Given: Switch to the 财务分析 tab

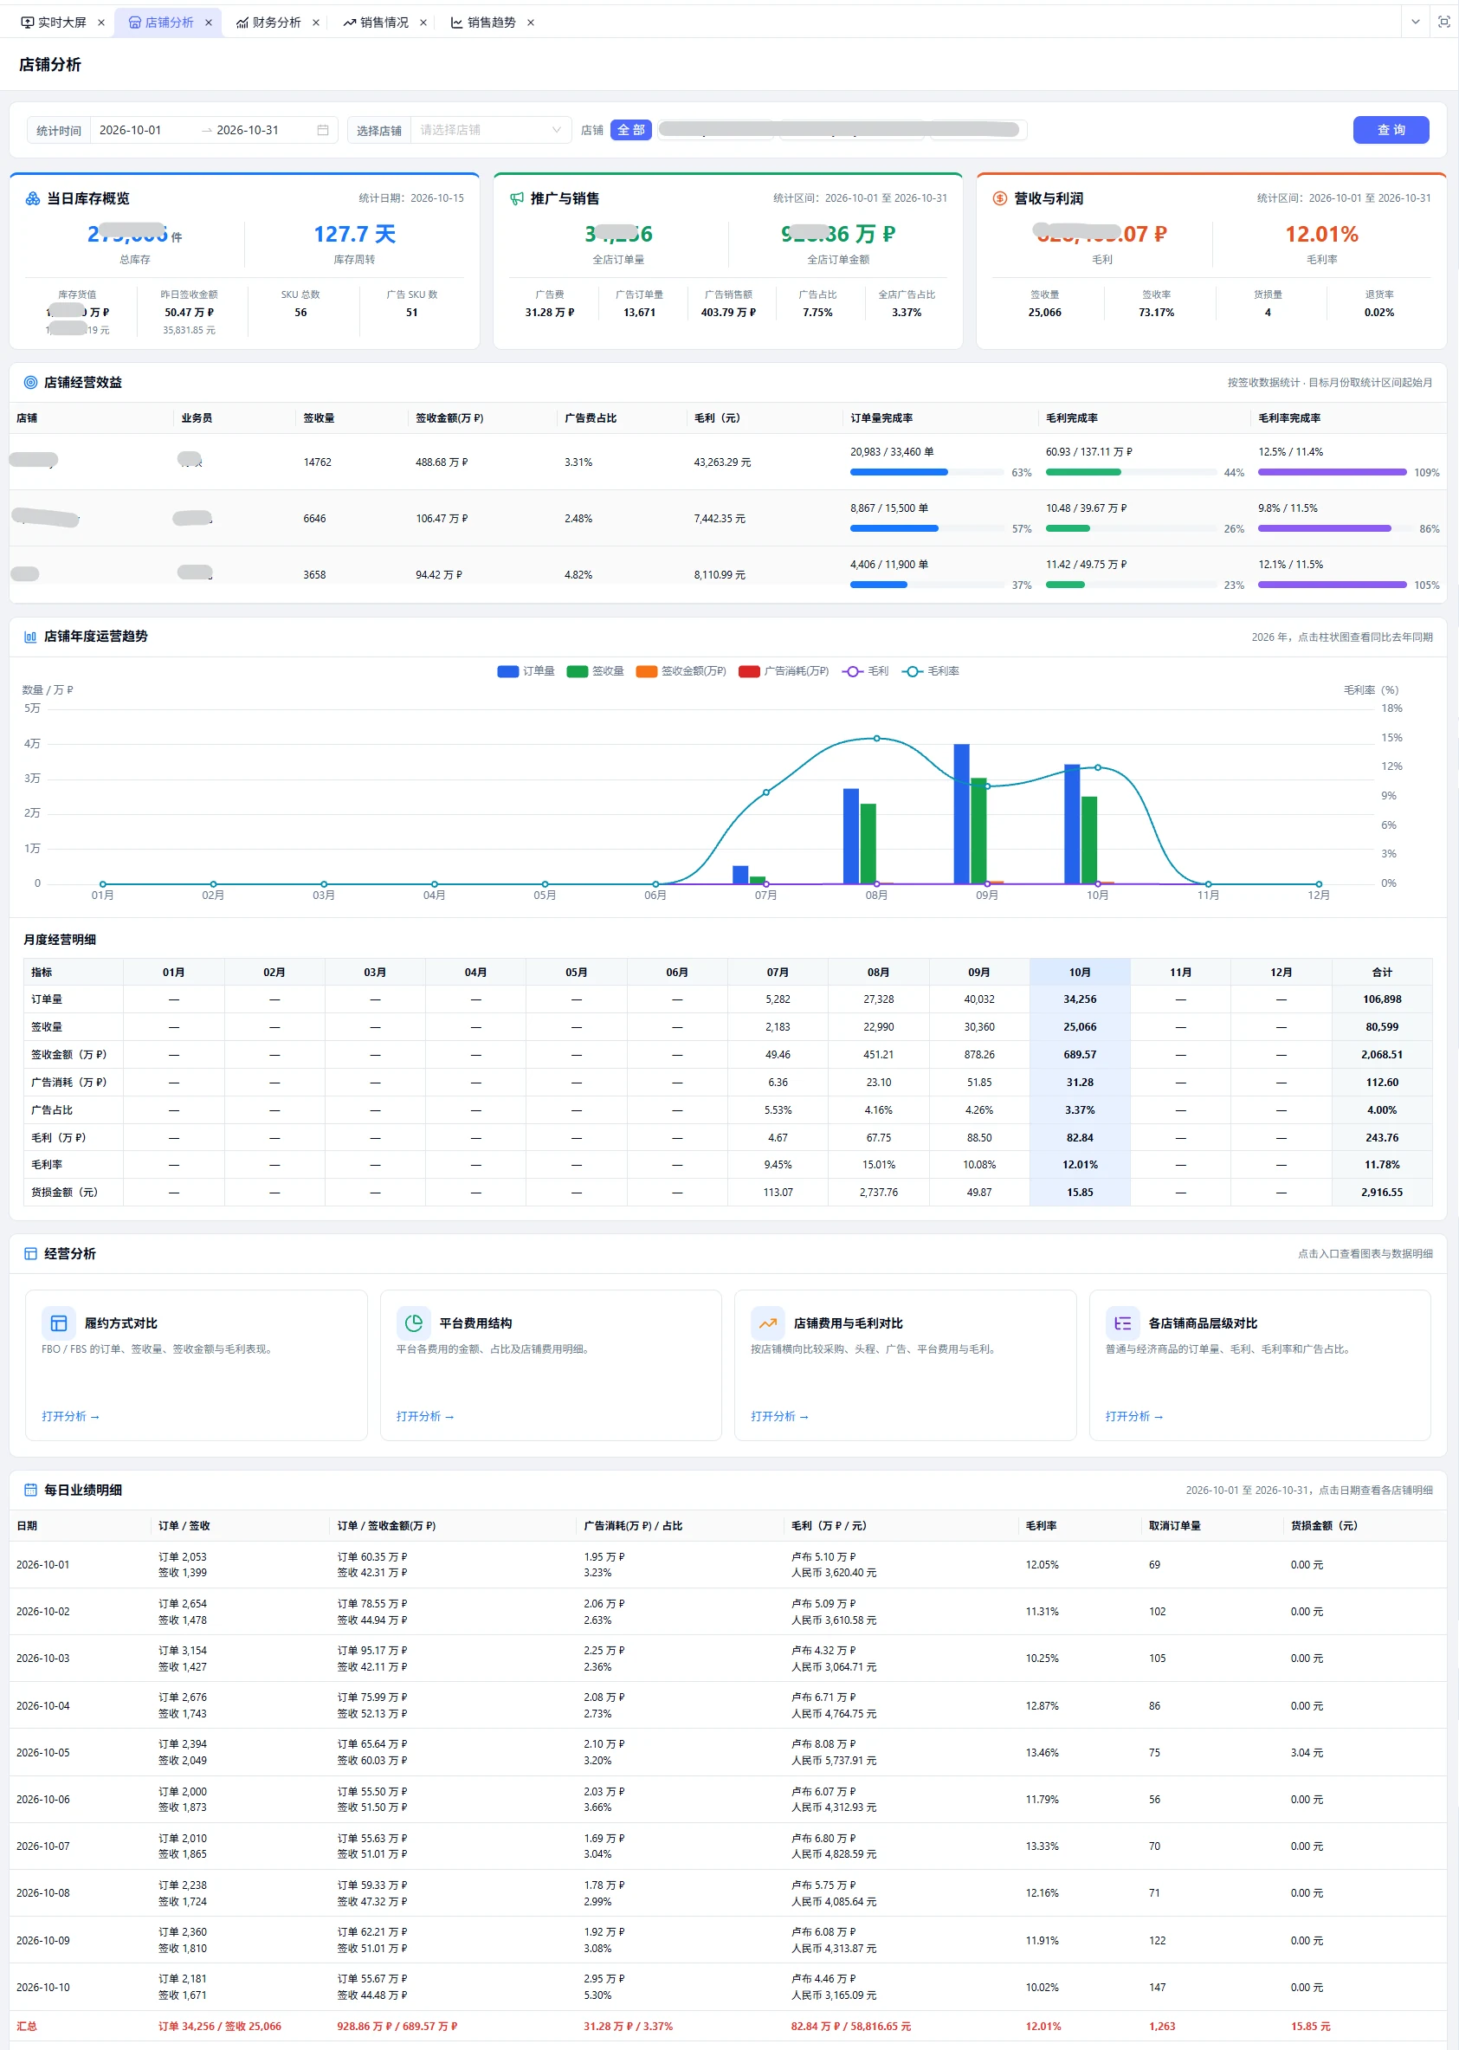Looking at the screenshot, I should click(x=268, y=23).
